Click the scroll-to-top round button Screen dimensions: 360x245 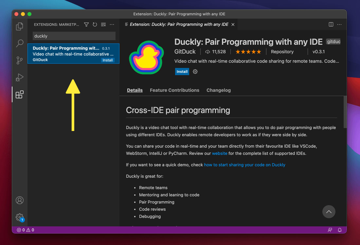329,212
